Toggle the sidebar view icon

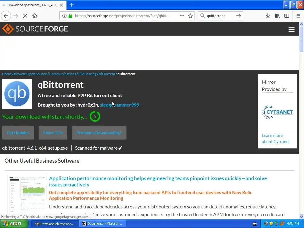[x=287, y=16]
